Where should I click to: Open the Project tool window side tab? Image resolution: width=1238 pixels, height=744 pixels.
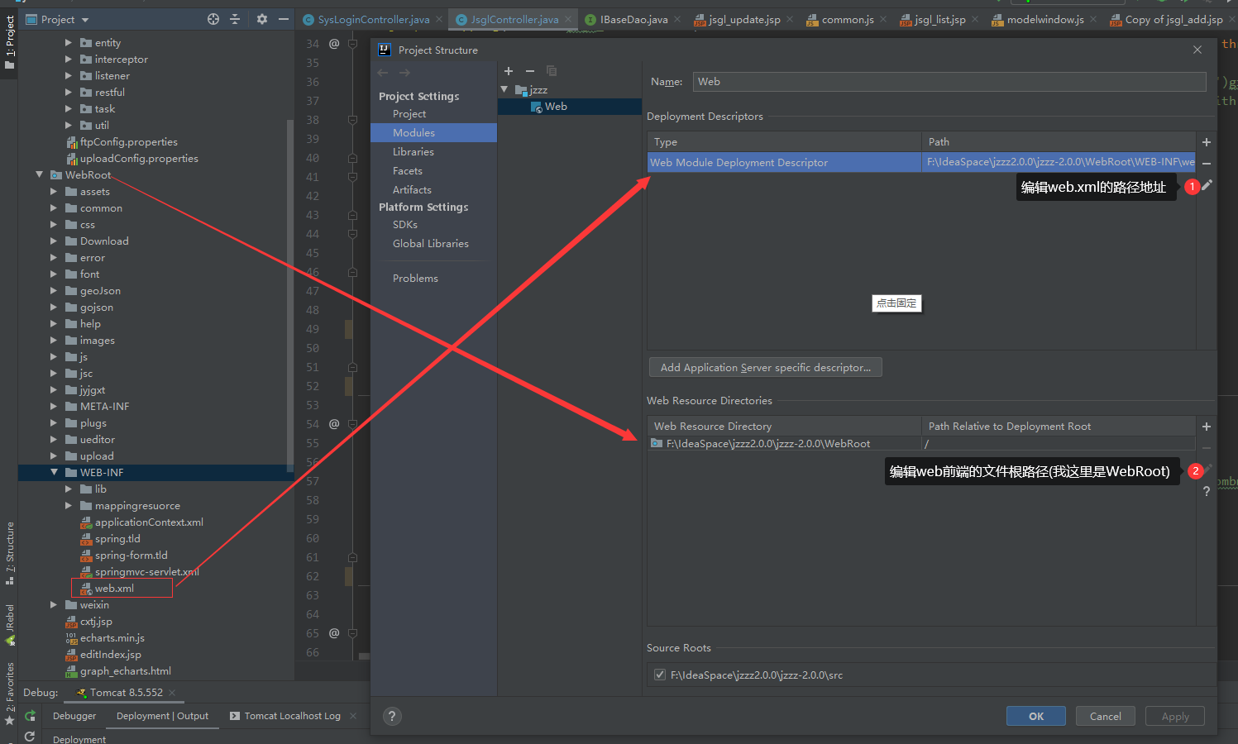9,43
